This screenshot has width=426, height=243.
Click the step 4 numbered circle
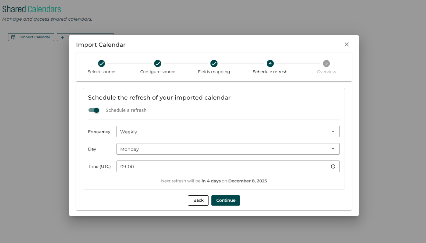[x=270, y=63]
